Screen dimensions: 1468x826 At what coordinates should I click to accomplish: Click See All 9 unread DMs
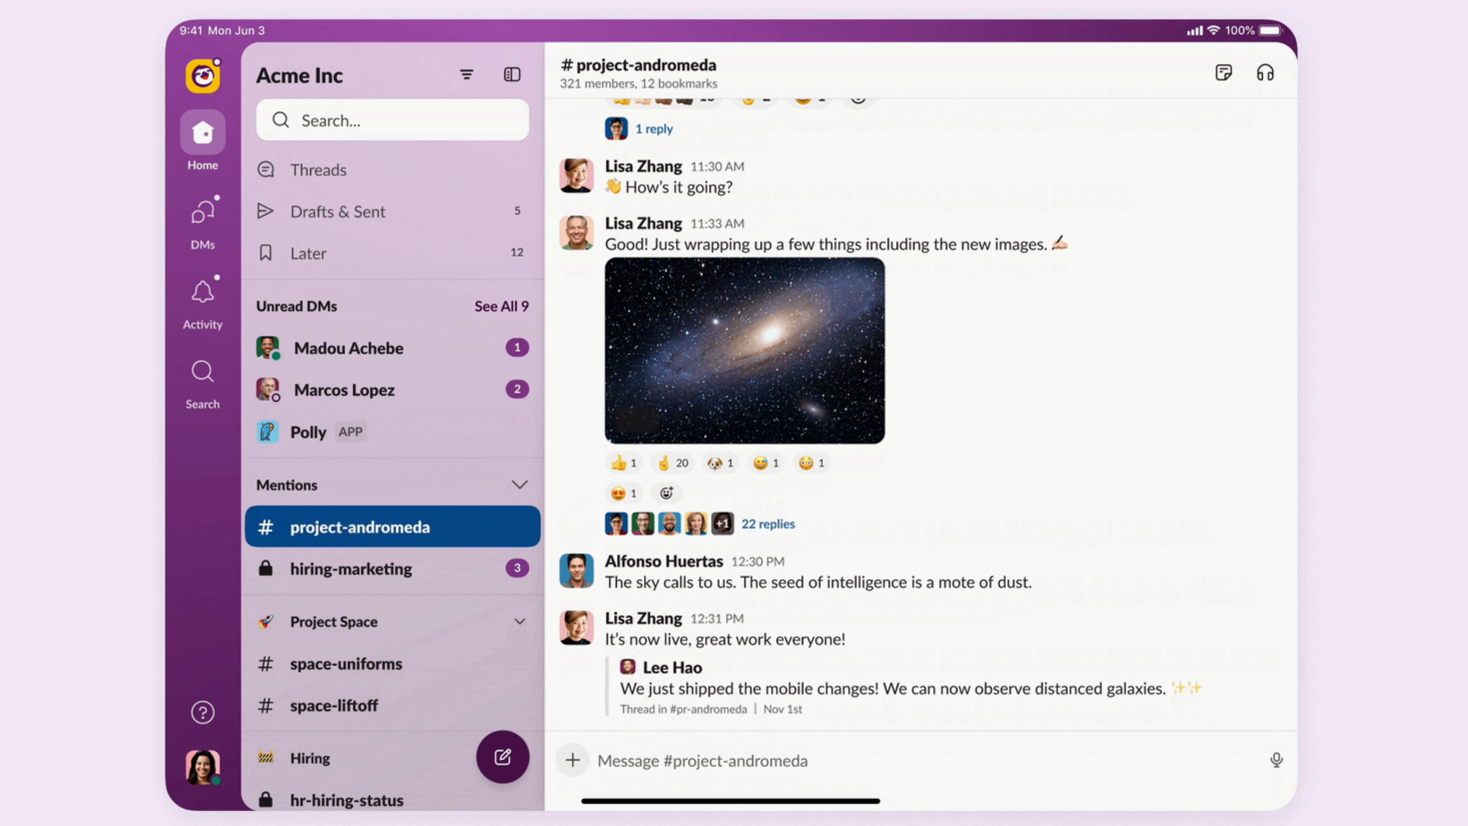501,306
